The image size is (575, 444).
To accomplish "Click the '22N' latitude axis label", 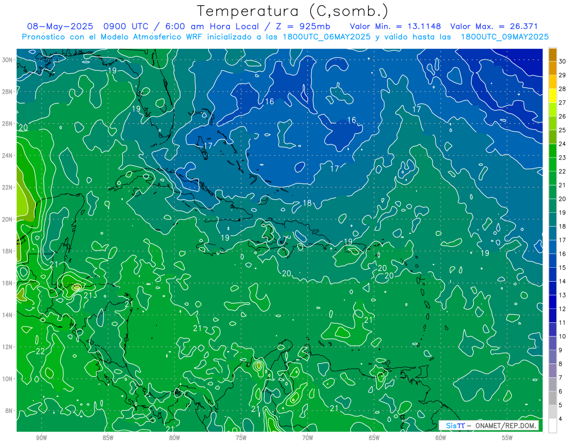I will (7, 187).
